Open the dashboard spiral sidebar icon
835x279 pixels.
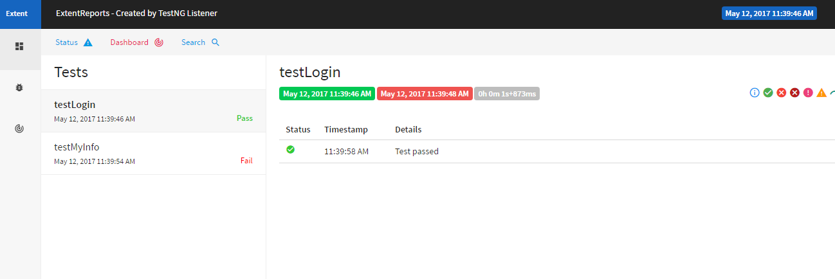(20, 129)
